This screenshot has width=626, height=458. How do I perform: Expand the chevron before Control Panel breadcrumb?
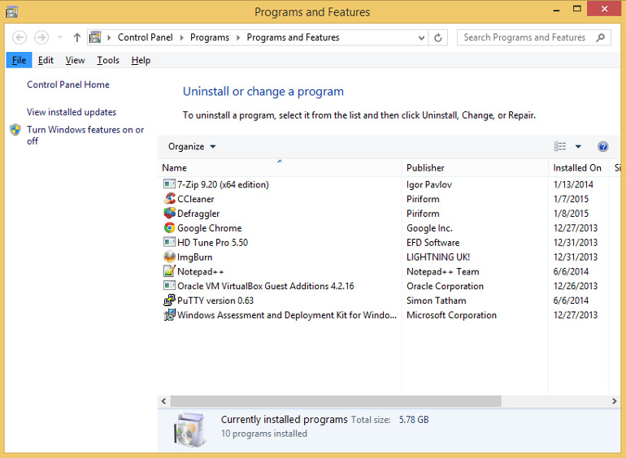coord(109,37)
